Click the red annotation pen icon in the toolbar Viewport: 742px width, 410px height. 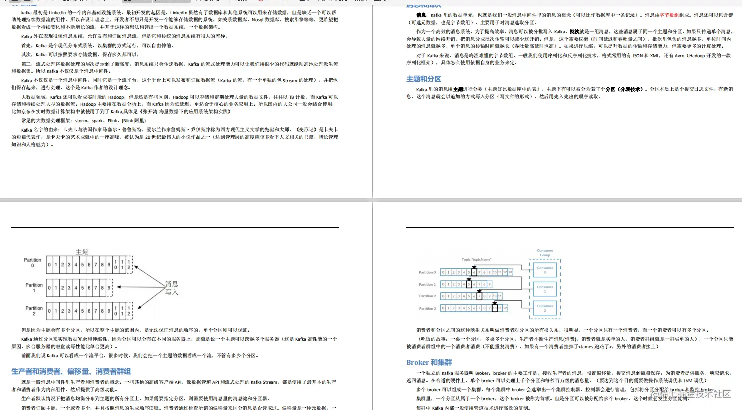click(x=261, y=2)
